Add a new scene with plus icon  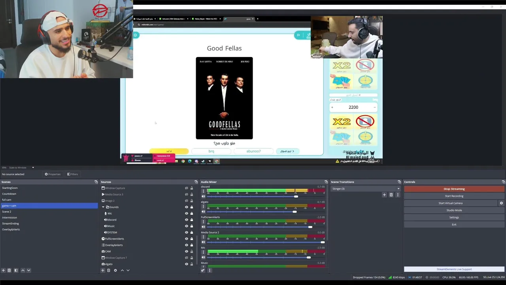3,270
